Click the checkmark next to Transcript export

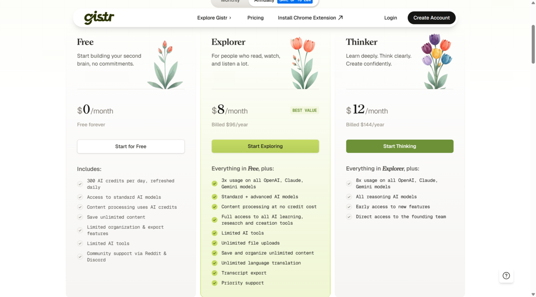(214, 273)
